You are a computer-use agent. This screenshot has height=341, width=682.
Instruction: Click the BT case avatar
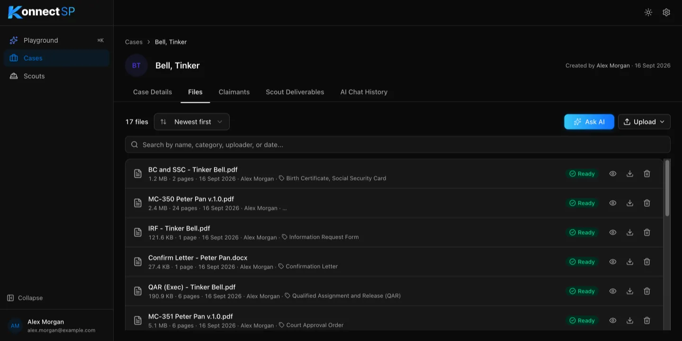(x=136, y=65)
